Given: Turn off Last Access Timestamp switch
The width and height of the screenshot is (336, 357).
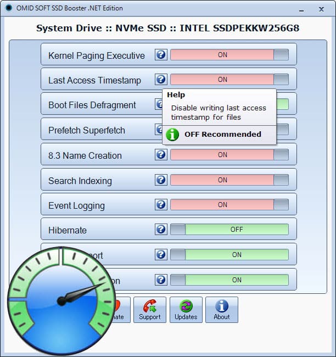Looking at the screenshot, I should click(x=229, y=79).
